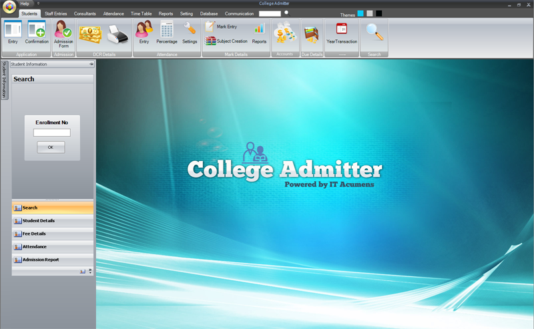
Task: Switch to the Staff Entries tab
Action: click(56, 13)
